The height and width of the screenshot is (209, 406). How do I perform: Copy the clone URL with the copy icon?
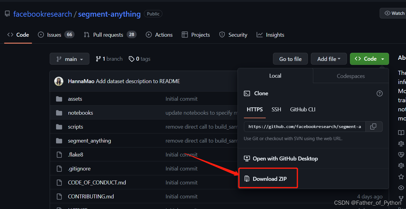click(374, 127)
